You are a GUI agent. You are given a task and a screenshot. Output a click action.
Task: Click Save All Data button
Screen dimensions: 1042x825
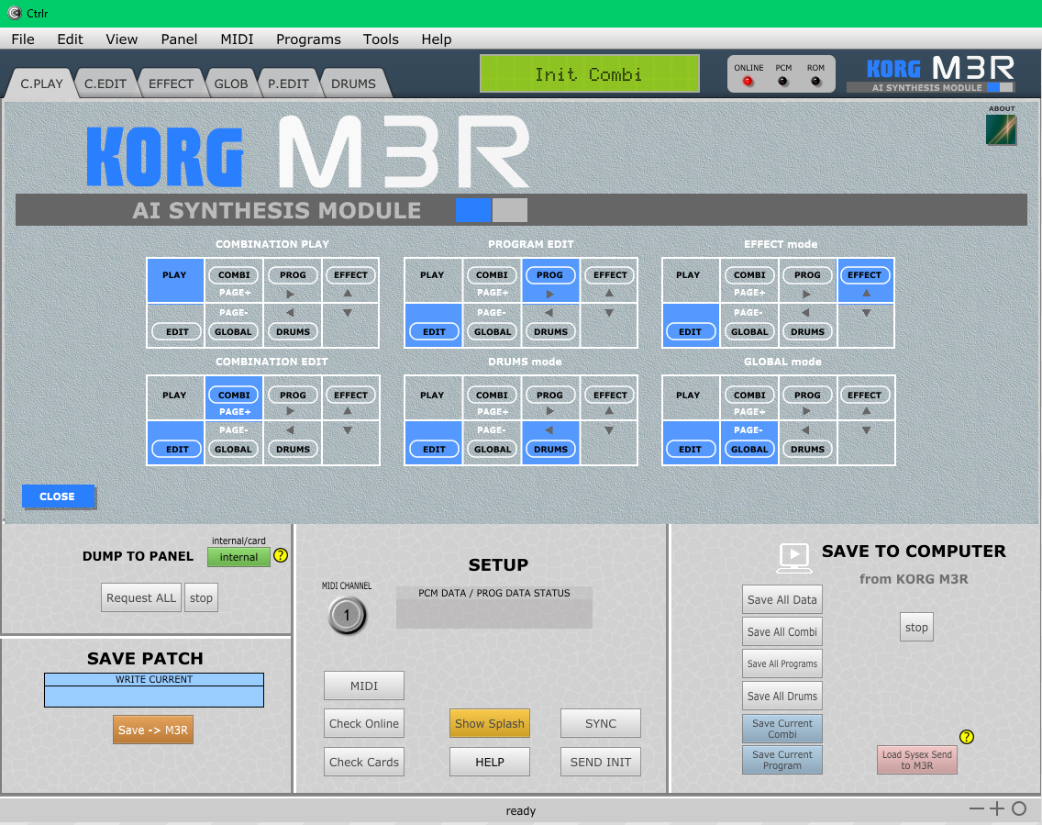(782, 599)
